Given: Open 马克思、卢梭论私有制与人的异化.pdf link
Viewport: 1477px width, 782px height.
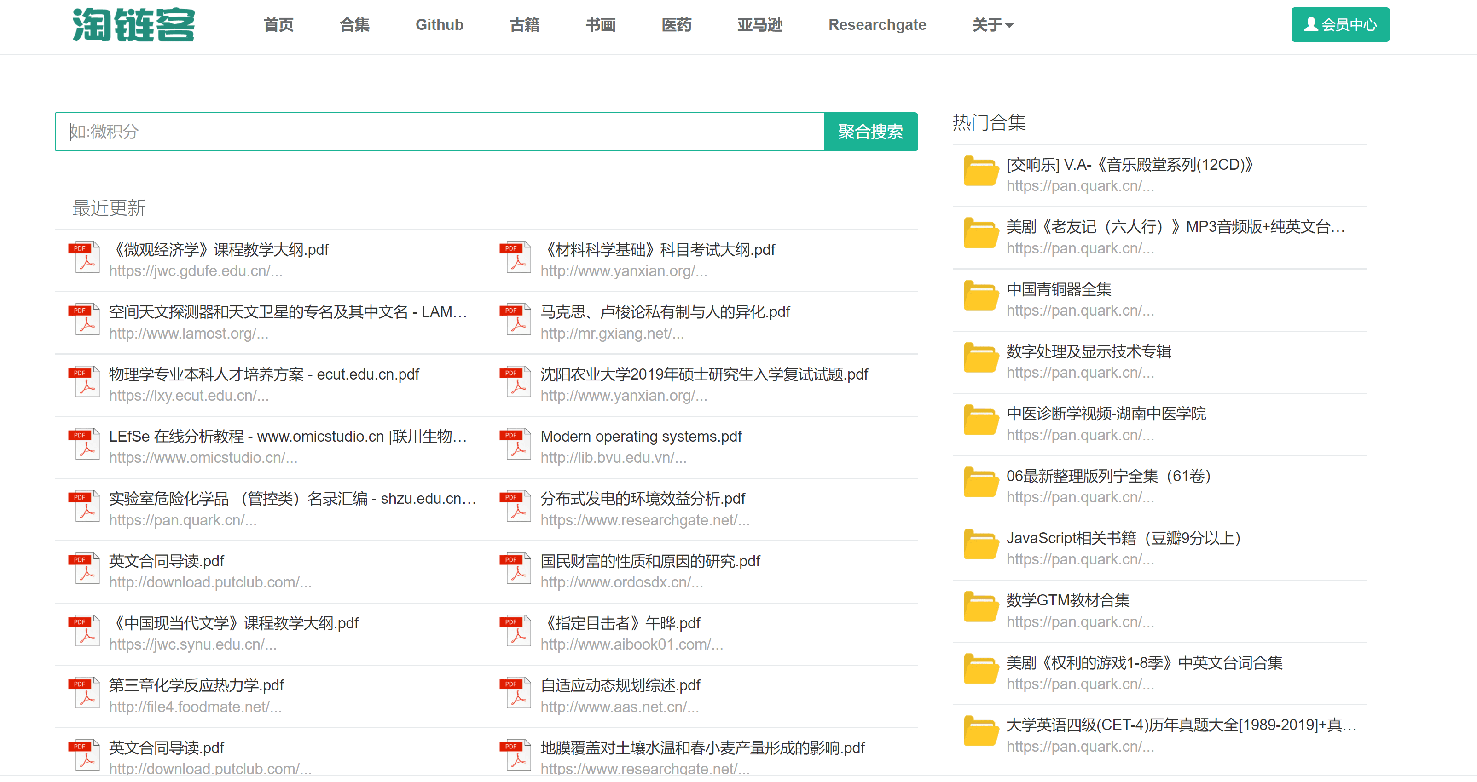Looking at the screenshot, I should click(665, 312).
